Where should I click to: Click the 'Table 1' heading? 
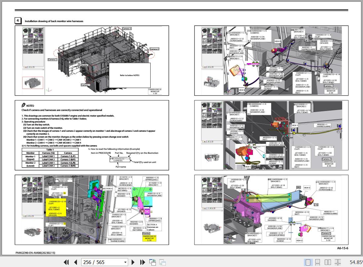[x=50, y=149]
